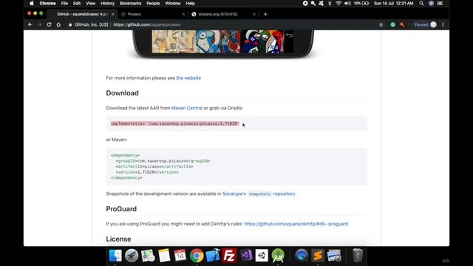Open Sonatype's snapshots repository link
Image resolution: width=473 pixels, height=266 pixels.
point(259,194)
